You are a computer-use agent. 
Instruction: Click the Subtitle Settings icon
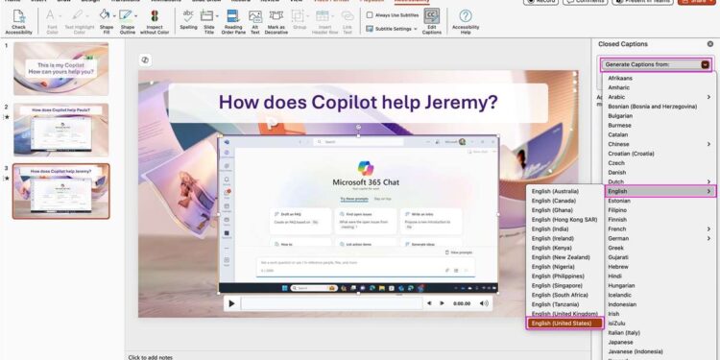(370, 29)
